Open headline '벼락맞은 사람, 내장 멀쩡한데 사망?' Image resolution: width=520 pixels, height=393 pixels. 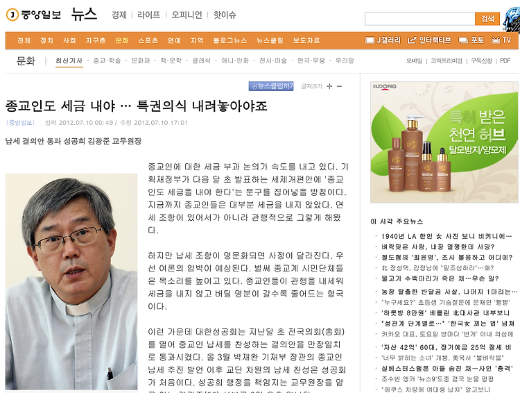tap(437, 246)
